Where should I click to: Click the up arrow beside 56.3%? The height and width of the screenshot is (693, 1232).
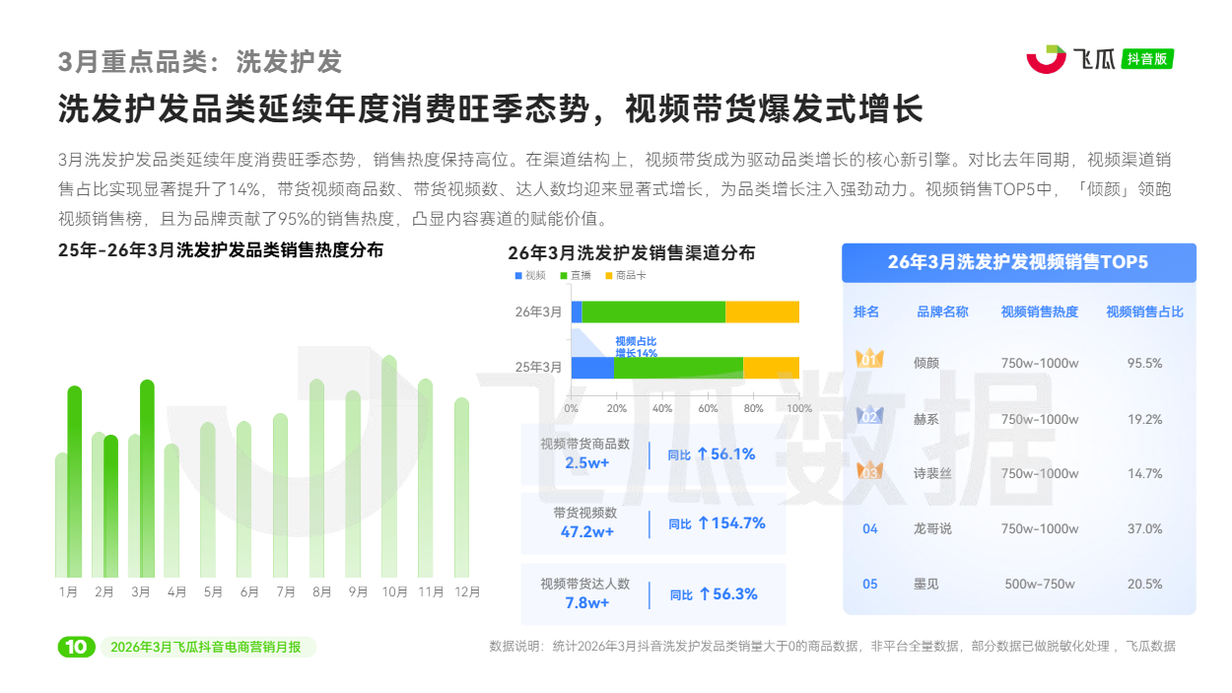(704, 594)
